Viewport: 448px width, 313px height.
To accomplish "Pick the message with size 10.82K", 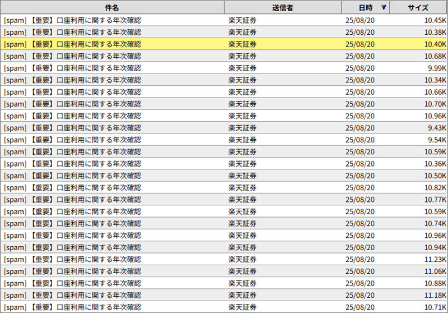I will pyautogui.click(x=223, y=188).
